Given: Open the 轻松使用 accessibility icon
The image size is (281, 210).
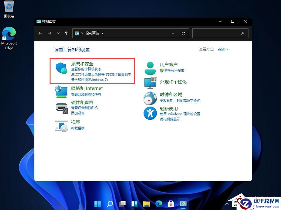Looking at the screenshot, I should pos(150,113).
